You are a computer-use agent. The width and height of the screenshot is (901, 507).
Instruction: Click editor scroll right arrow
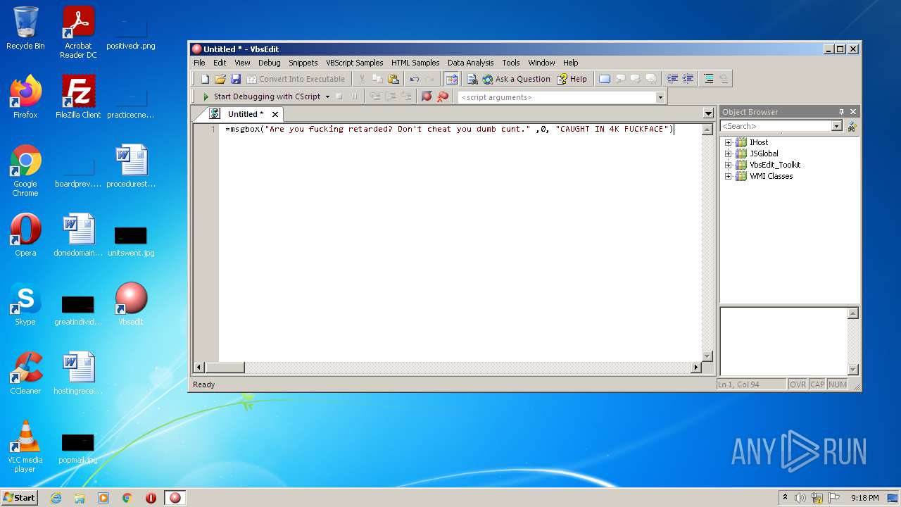697,368
